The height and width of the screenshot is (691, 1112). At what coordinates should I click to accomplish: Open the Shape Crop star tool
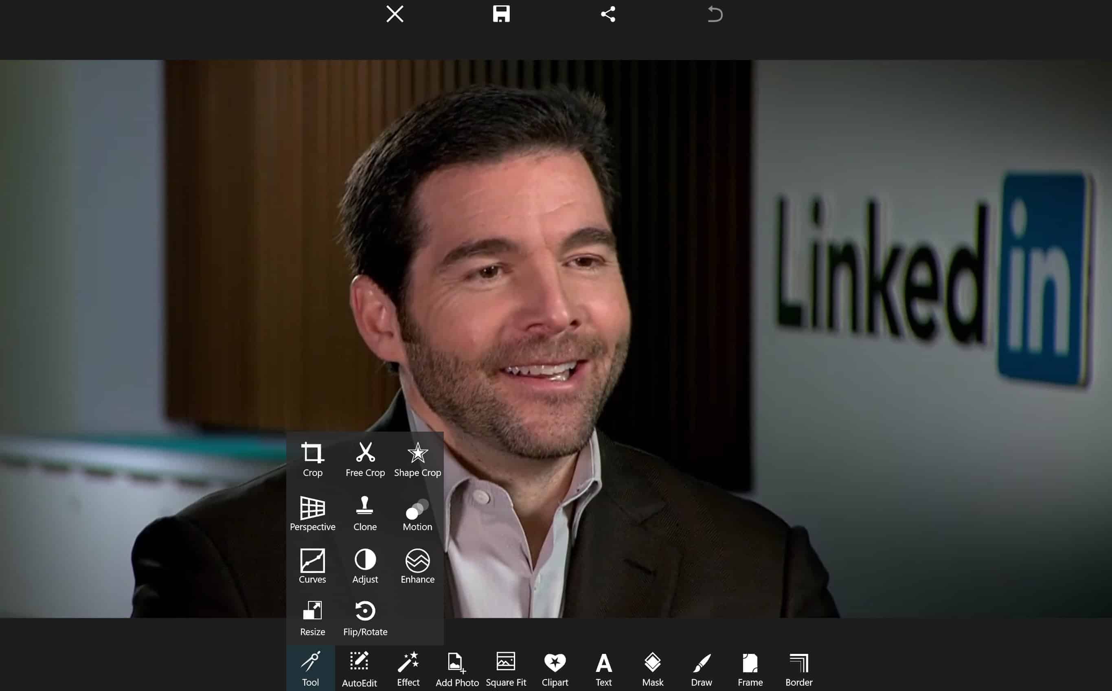pos(418,460)
